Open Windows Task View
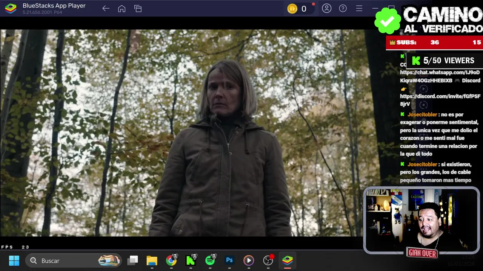483x271 pixels. [132, 260]
